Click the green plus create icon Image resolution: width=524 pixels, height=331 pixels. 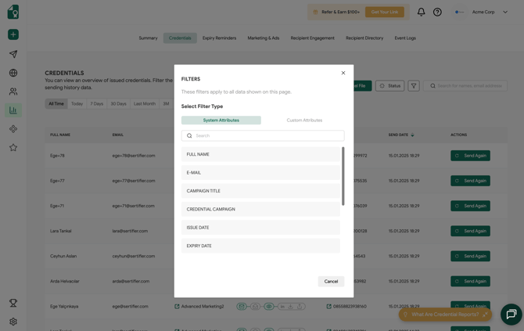(13, 34)
